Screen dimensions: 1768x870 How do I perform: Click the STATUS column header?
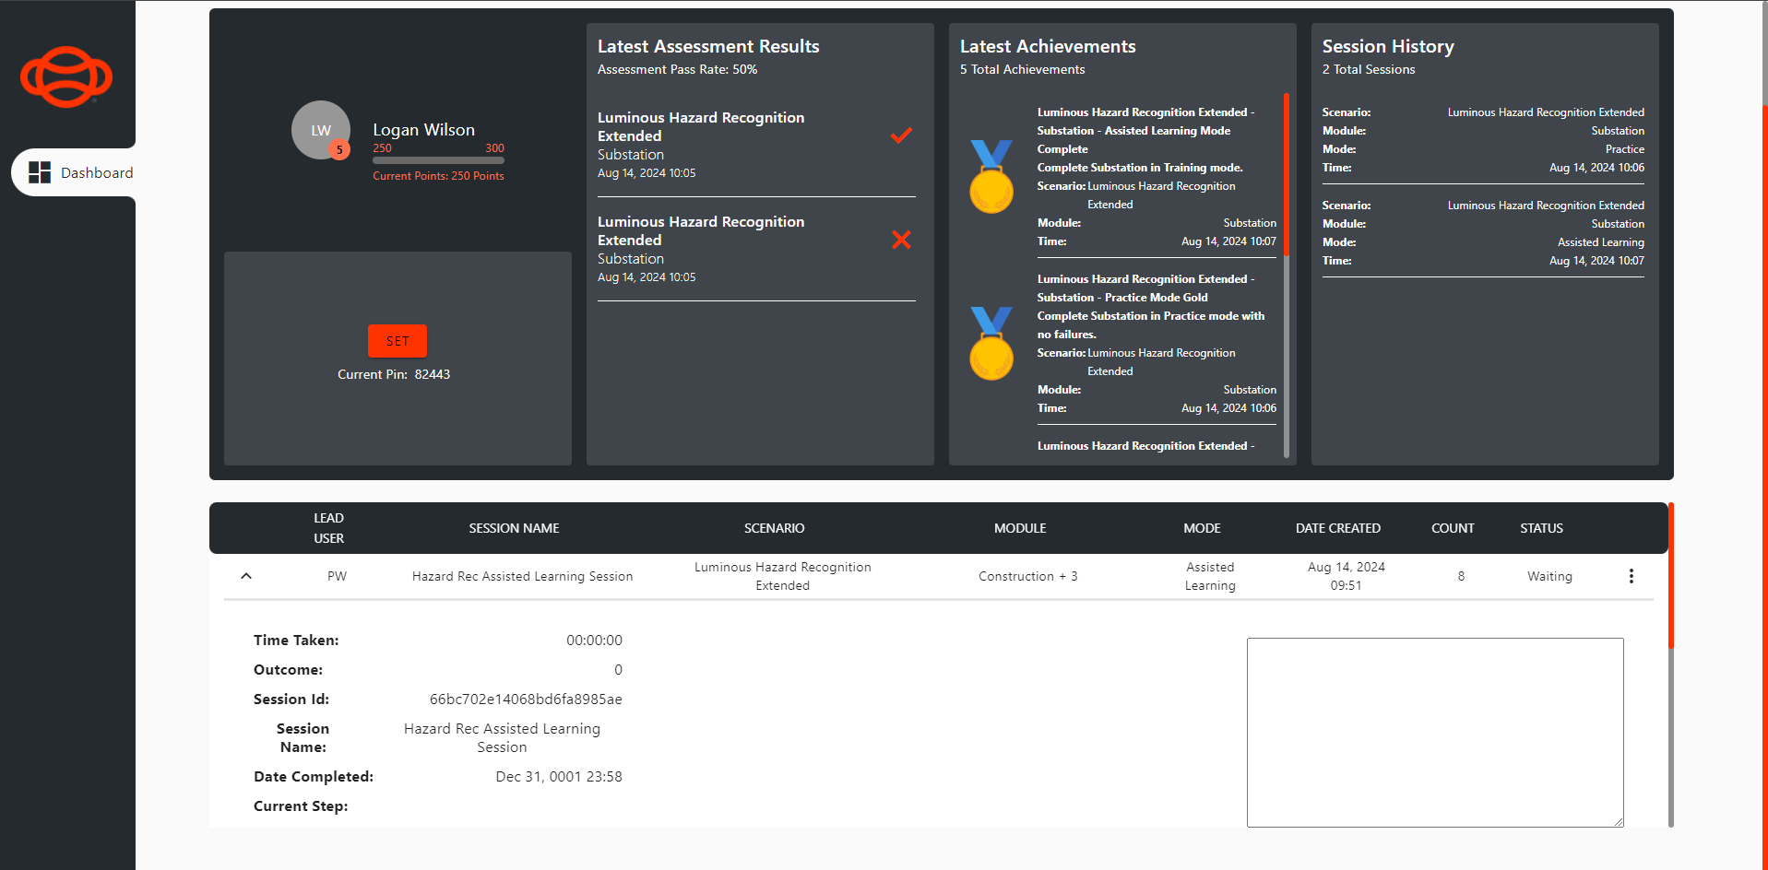[1541, 528]
